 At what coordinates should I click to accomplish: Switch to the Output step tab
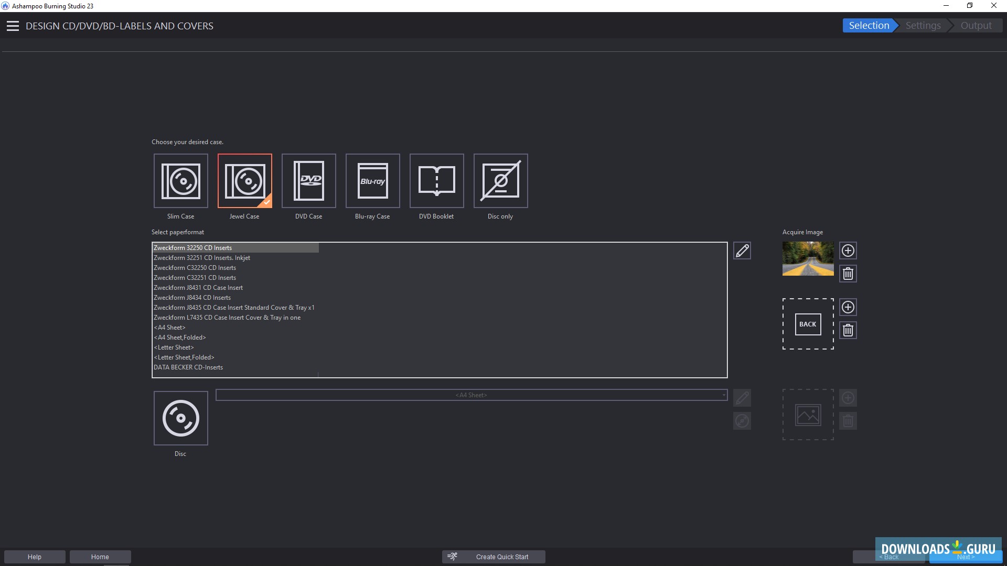pyautogui.click(x=976, y=26)
